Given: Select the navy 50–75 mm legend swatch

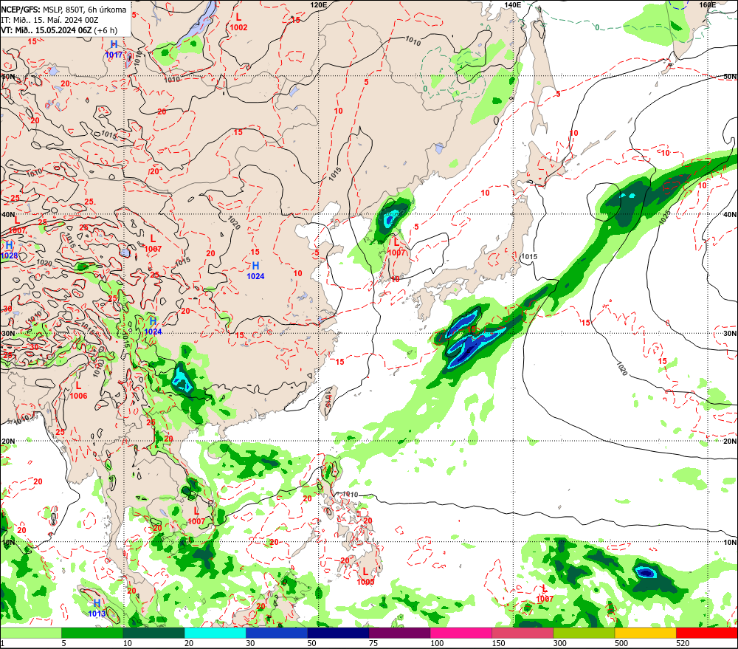Looking at the screenshot, I should coord(338,633).
